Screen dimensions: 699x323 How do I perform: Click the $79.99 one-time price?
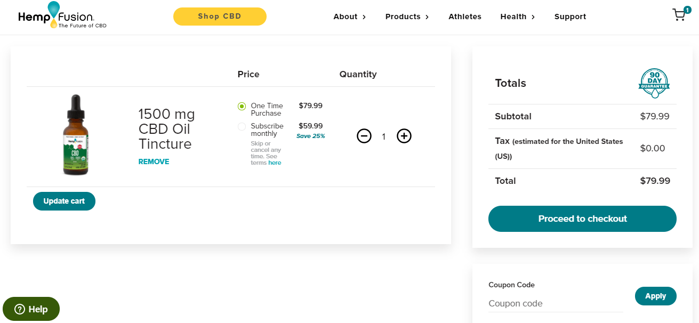coord(311,106)
